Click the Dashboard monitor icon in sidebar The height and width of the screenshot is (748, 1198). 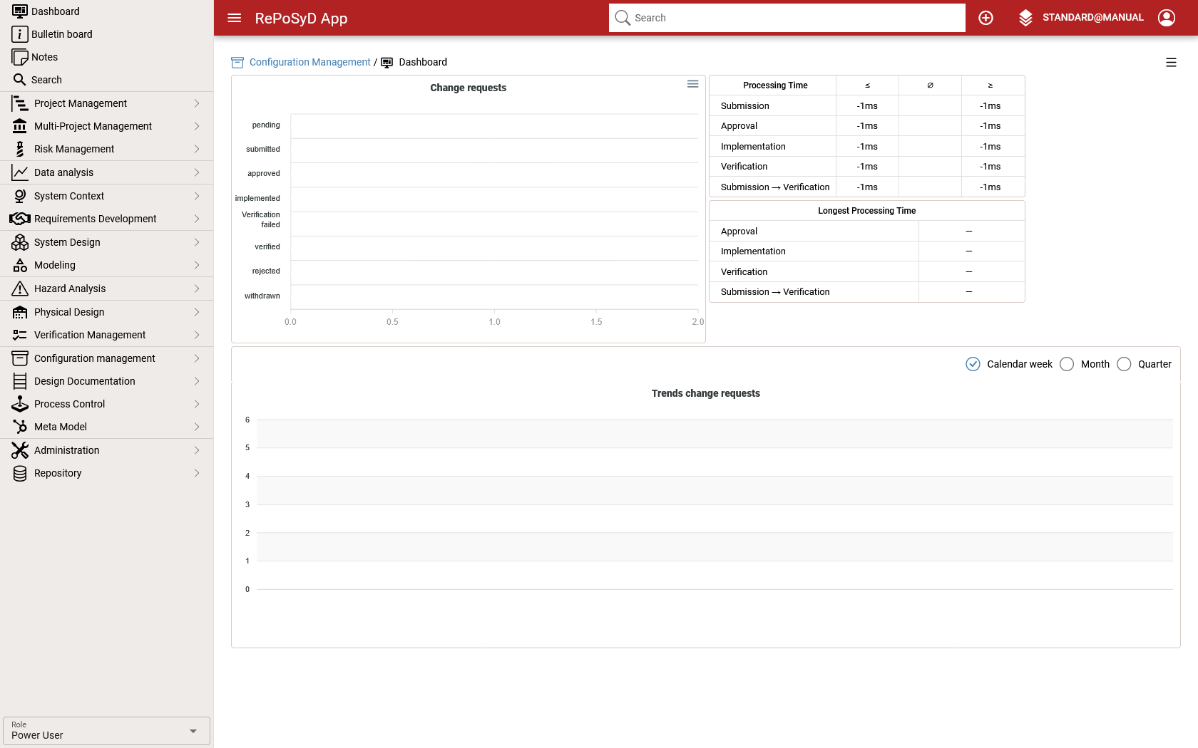(x=20, y=11)
